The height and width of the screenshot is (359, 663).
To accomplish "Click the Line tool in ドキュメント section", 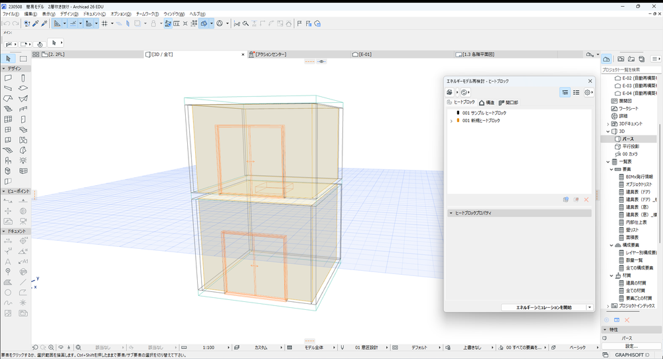I will (x=23, y=282).
